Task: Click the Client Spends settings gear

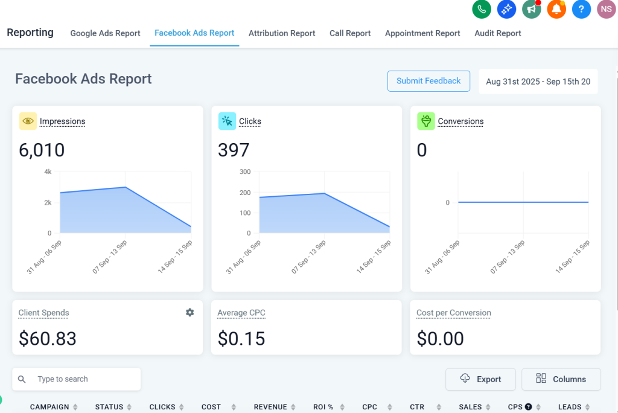Action: [190, 312]
